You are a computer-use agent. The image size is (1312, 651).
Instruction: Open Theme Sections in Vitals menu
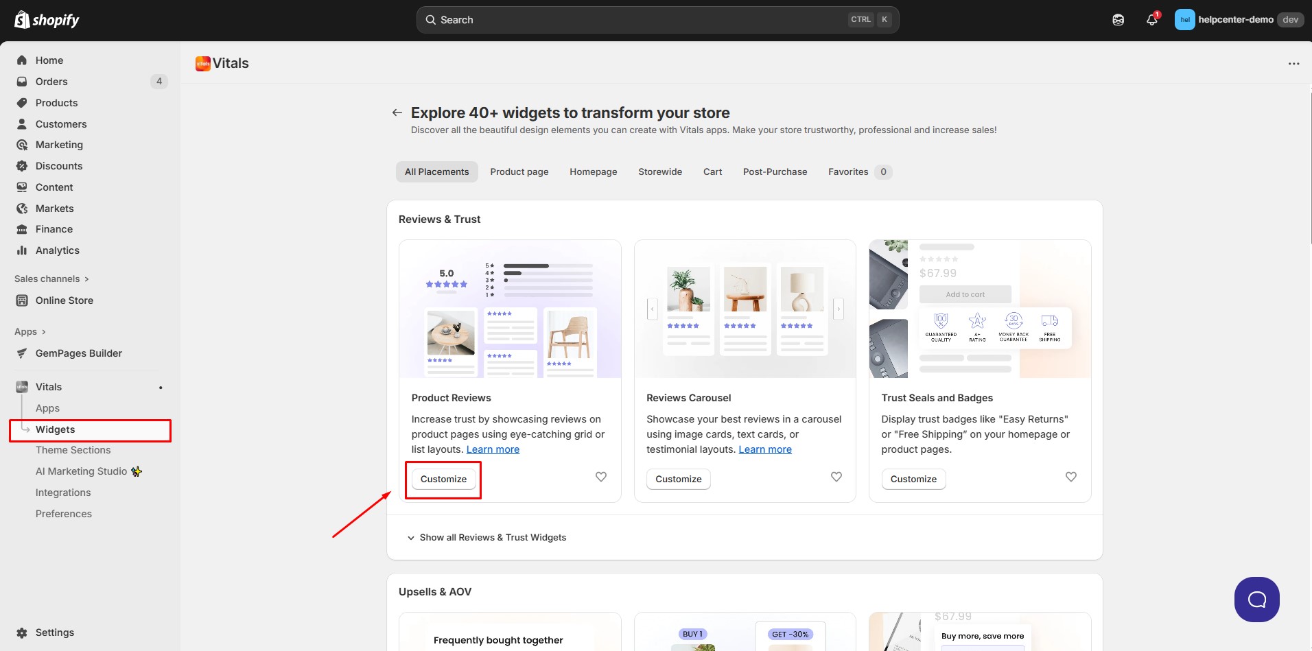73,450
